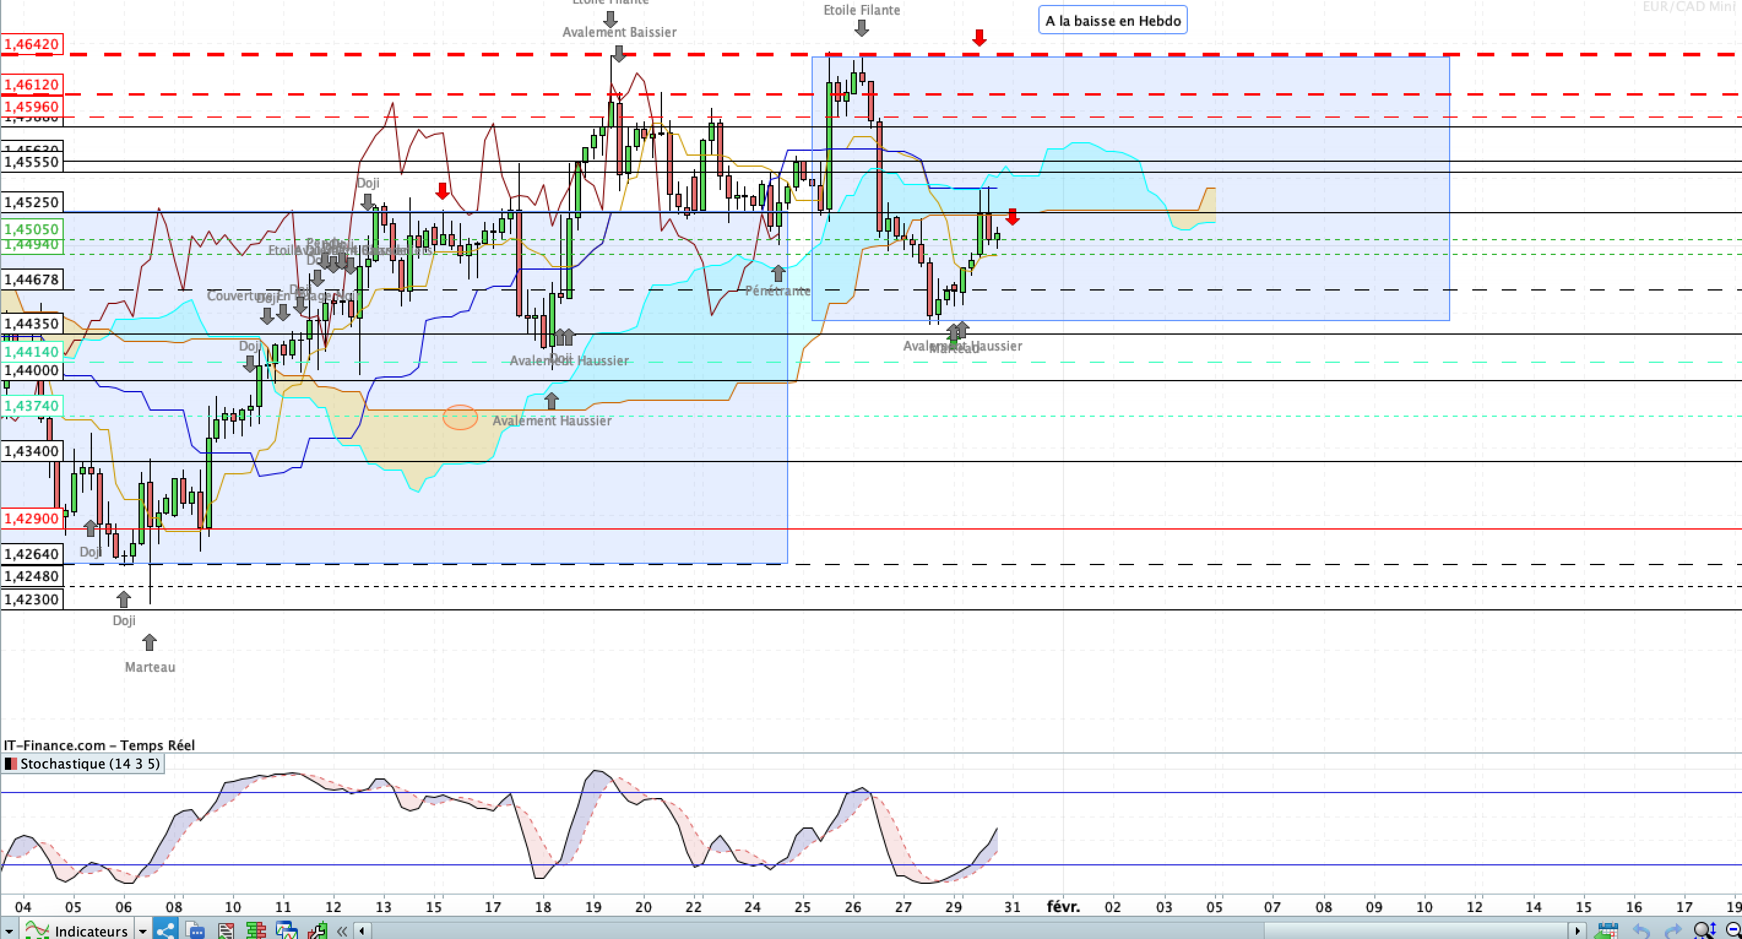Click the zoom out magnifier icon

(x=1733, y=931)
